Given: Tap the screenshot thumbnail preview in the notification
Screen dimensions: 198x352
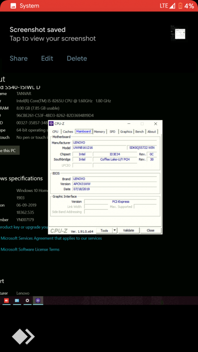Looking at the screenshot, I should click(x=179, y=33).
